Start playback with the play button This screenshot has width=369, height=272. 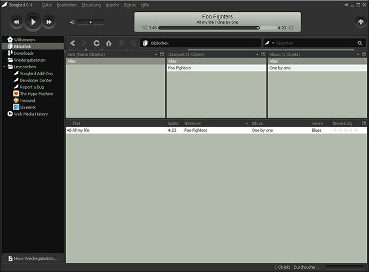click(x=33, y=22)
